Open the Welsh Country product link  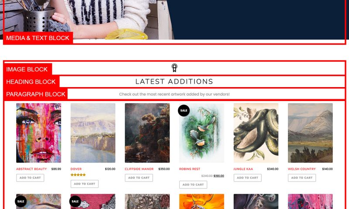click(x=301, y=169)
